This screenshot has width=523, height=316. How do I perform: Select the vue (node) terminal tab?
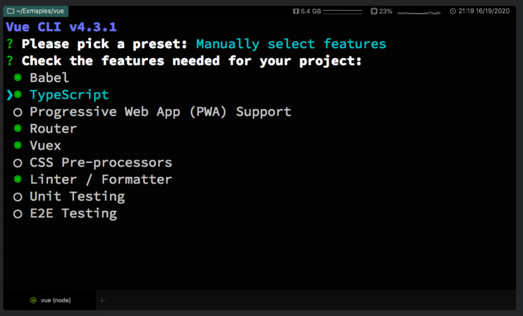tap(49, 301)
